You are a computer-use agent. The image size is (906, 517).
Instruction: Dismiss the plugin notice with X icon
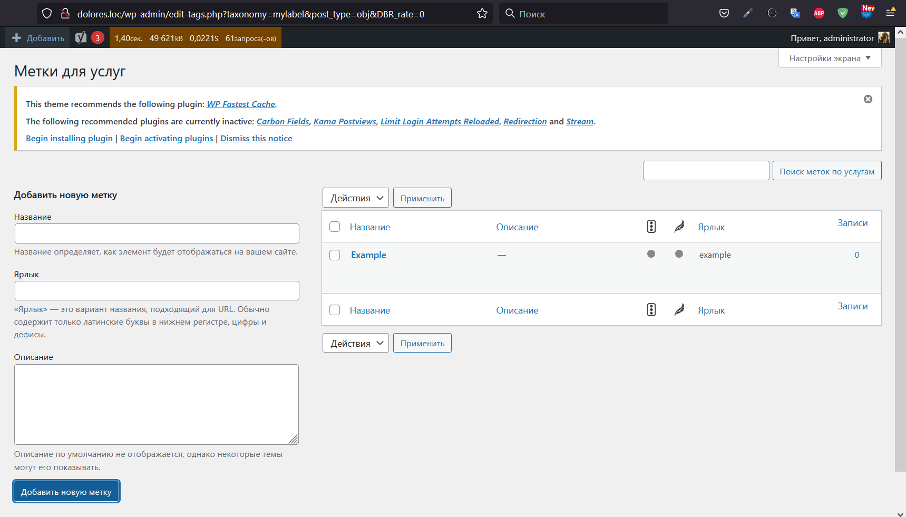click(x=868, y=99)
